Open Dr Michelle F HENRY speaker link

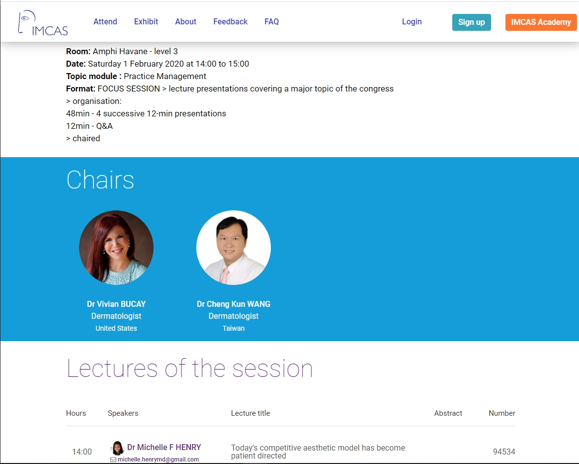pyautogui.click(x=164, y=448)
